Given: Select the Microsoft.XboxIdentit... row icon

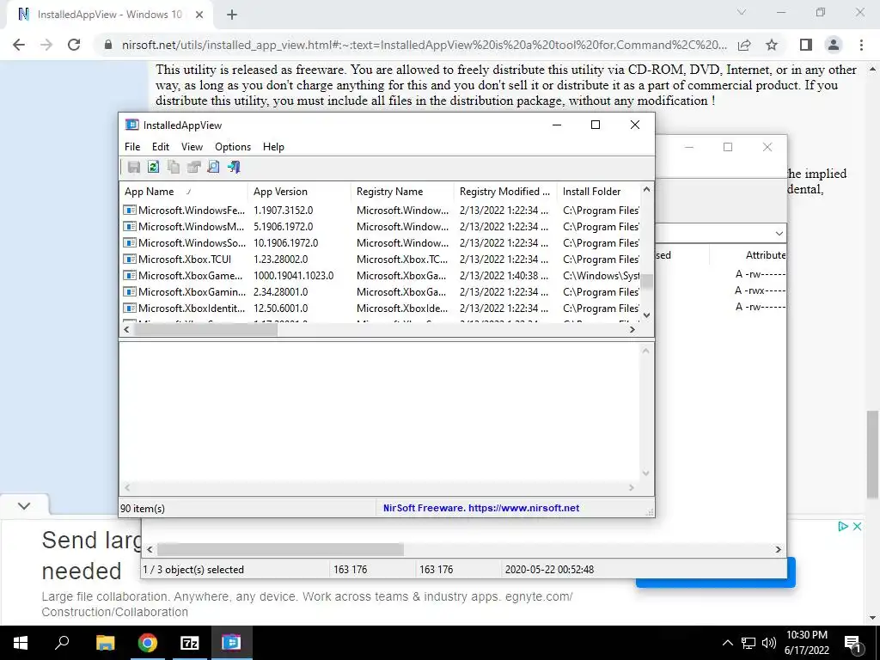Looking at the screenshot, I should pos(130,309).
